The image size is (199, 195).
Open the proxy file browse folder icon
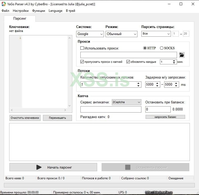click(x=182, y=55)
